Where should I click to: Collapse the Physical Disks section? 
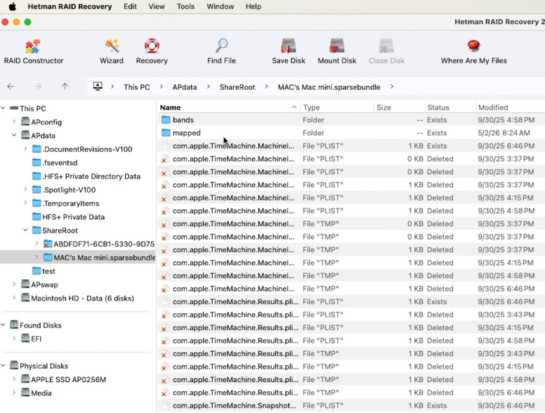coord(3,366)
